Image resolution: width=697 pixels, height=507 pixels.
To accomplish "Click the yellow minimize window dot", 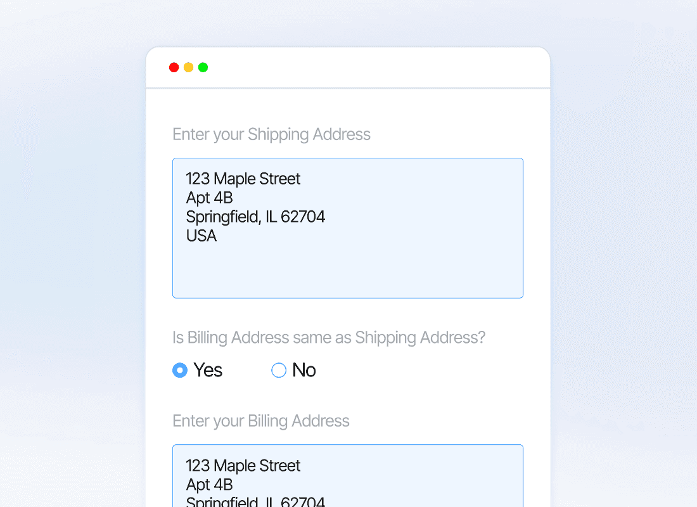I will [189, 67].
